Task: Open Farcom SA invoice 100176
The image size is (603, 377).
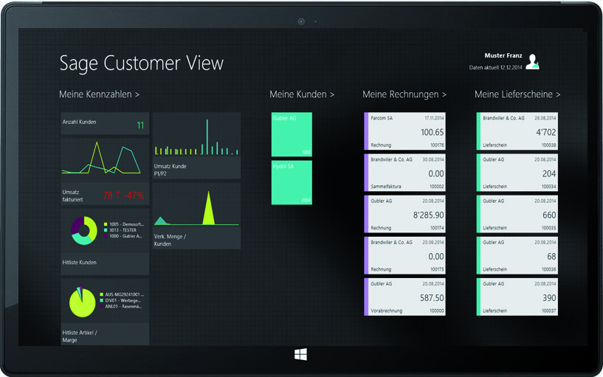Action: pyautogui.click(x=404, y=131)
